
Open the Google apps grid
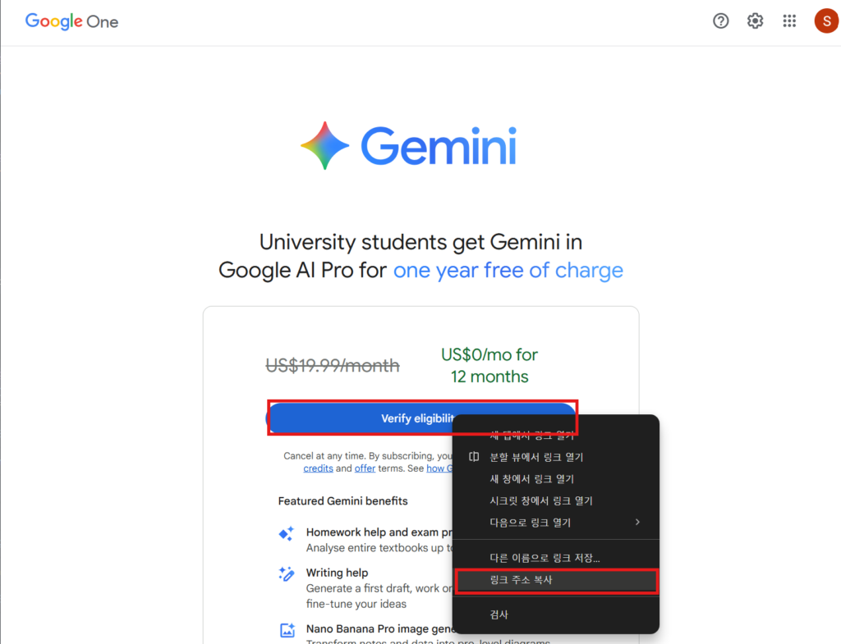tap(789, 21)
